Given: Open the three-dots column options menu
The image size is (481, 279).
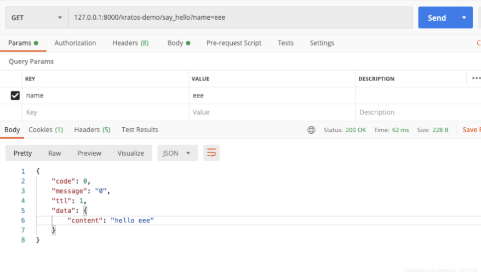Looking at the screenshot, I should click(x=476, y=78).
